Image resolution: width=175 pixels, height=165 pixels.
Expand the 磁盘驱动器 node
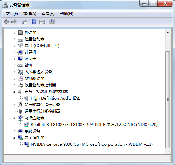[14, 39]
